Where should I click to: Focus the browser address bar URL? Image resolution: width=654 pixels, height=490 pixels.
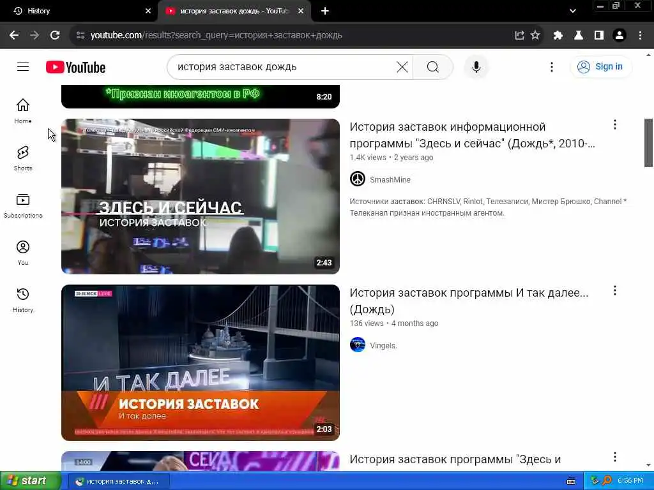(x=216, y=35)
